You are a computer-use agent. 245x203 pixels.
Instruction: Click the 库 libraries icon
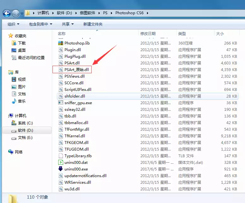point(10,72)
